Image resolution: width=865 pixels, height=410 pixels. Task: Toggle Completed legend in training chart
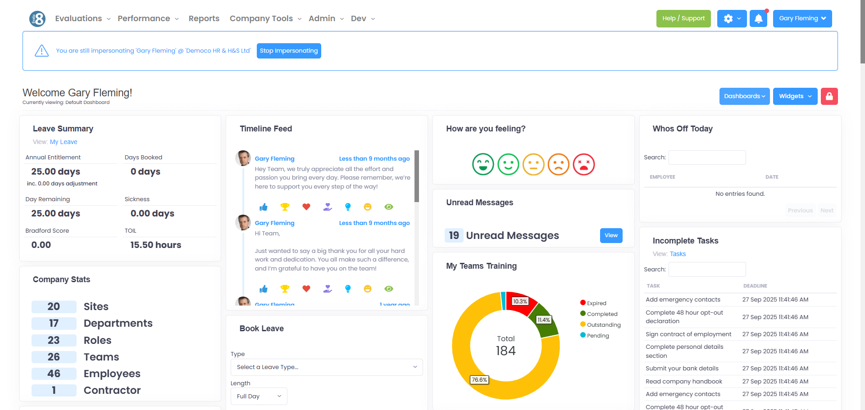(x=599, y=314)
